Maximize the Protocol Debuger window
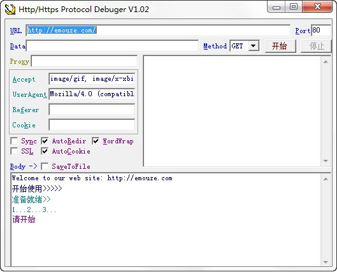The width and height of the screenshot is (337, 272). click(x=294, y=6)
